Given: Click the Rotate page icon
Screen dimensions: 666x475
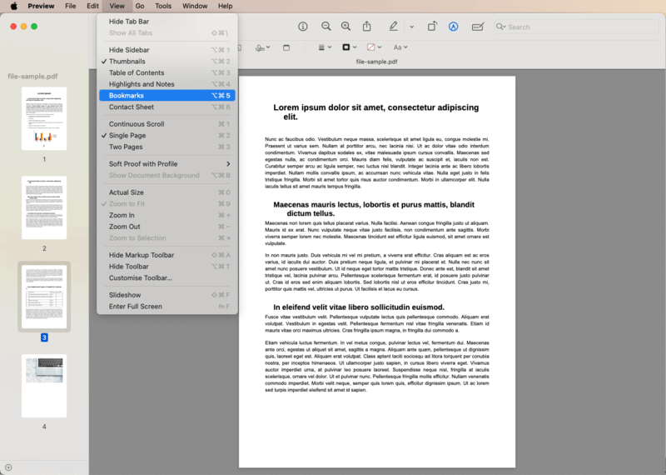Looking at the screenshot, I should click(432, 27).
